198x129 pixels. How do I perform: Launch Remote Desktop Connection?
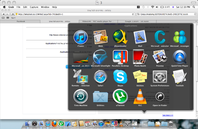[x=81, y=76]
